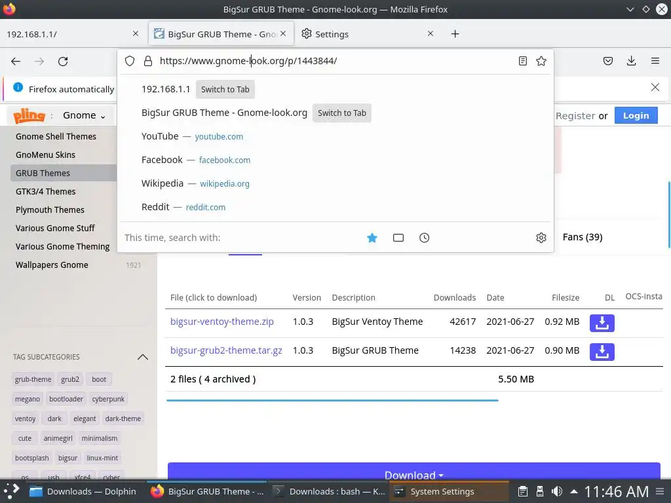The width and height of the screenshot is (671, 503).
Task: Open Firefox downloads panel icon
Action: coord(631,61)
